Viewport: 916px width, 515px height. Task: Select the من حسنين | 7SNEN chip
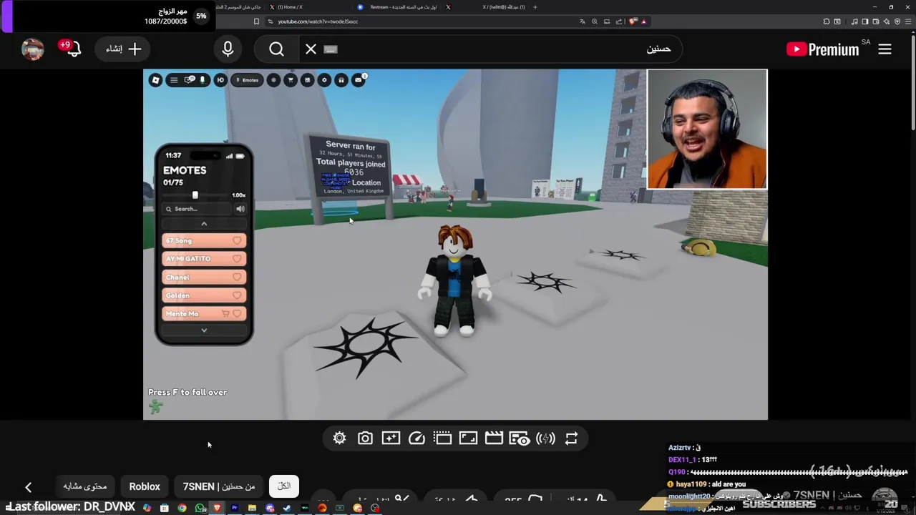tap(219, 486)
